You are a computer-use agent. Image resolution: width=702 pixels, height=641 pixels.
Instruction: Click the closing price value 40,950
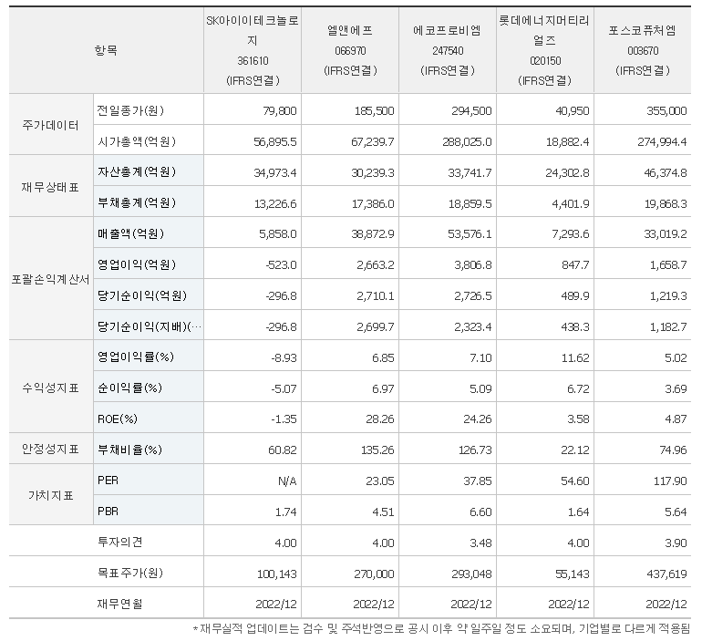coord(573,111)
